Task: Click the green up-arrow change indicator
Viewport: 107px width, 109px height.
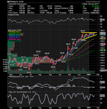Action: pyautogui.click(x=84, y=6)
